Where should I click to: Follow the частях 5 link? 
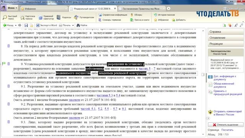point(145,69)
